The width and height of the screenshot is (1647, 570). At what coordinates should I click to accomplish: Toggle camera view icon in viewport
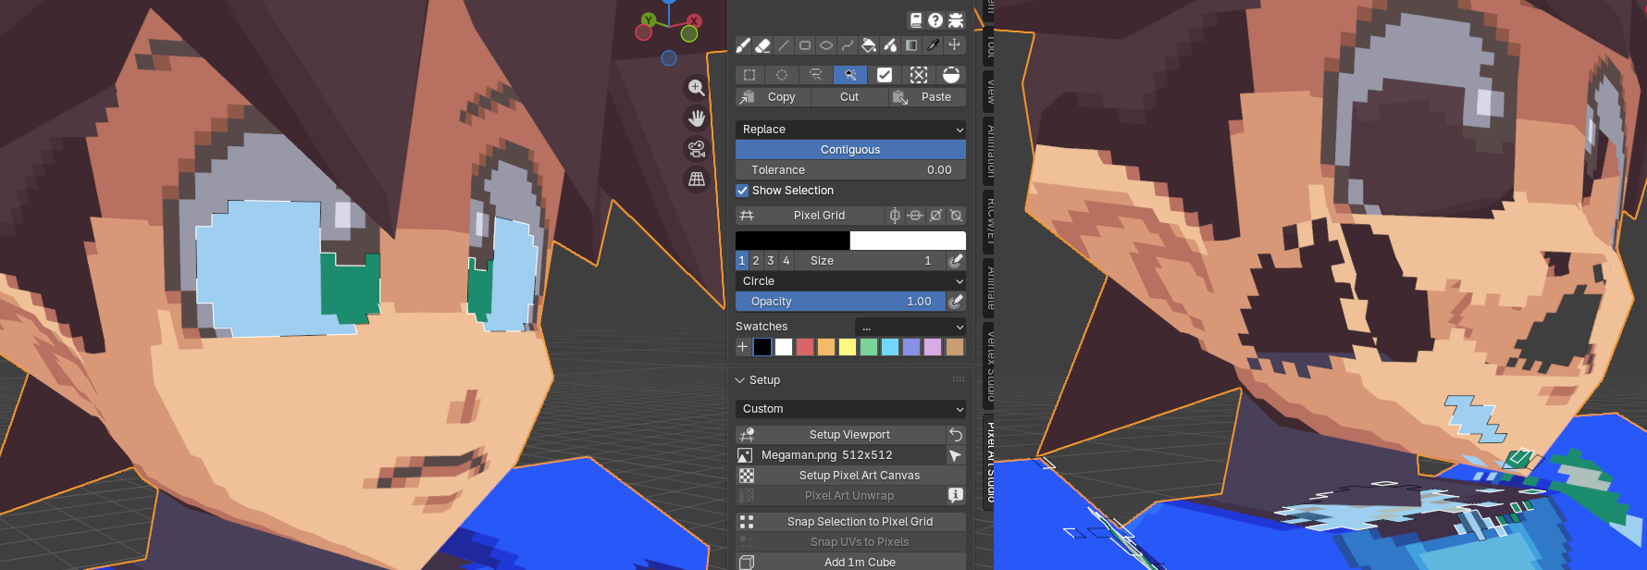tap(697, 149)
